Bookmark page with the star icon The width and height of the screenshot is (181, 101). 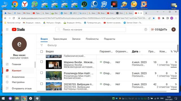click(x=154, y=18)
